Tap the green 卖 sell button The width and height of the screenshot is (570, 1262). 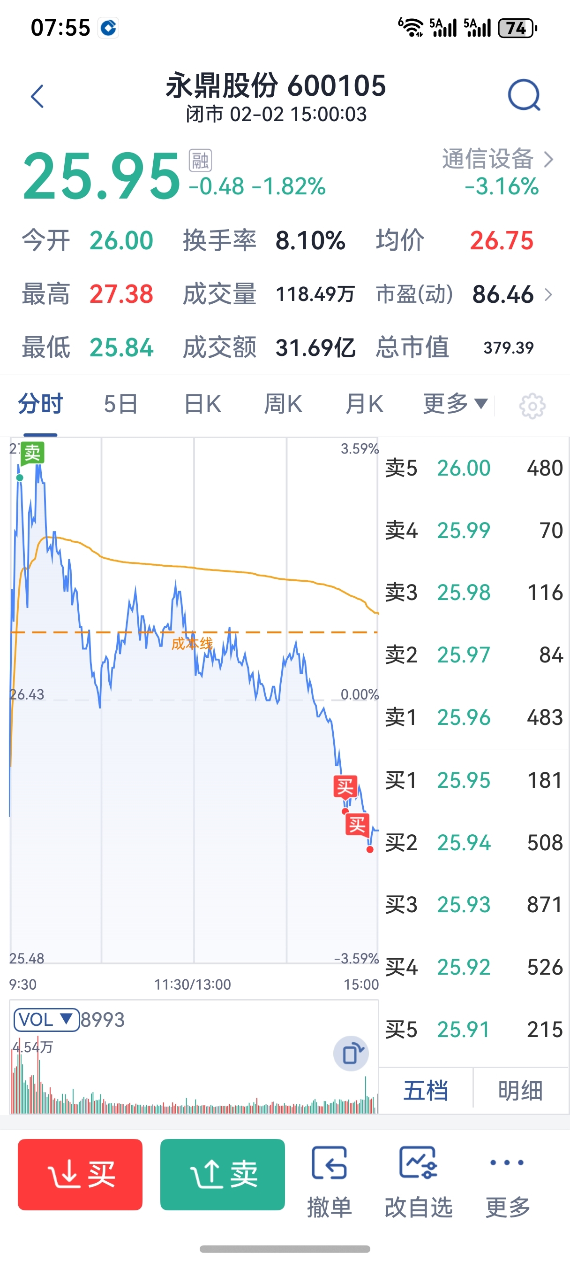click(223, 1175)
